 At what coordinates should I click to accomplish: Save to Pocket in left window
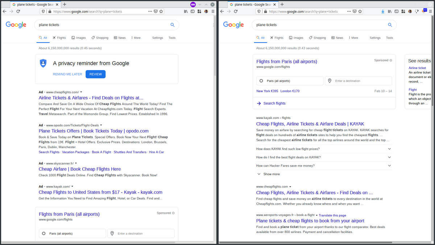pyautogui.click(x=156, y=11)
